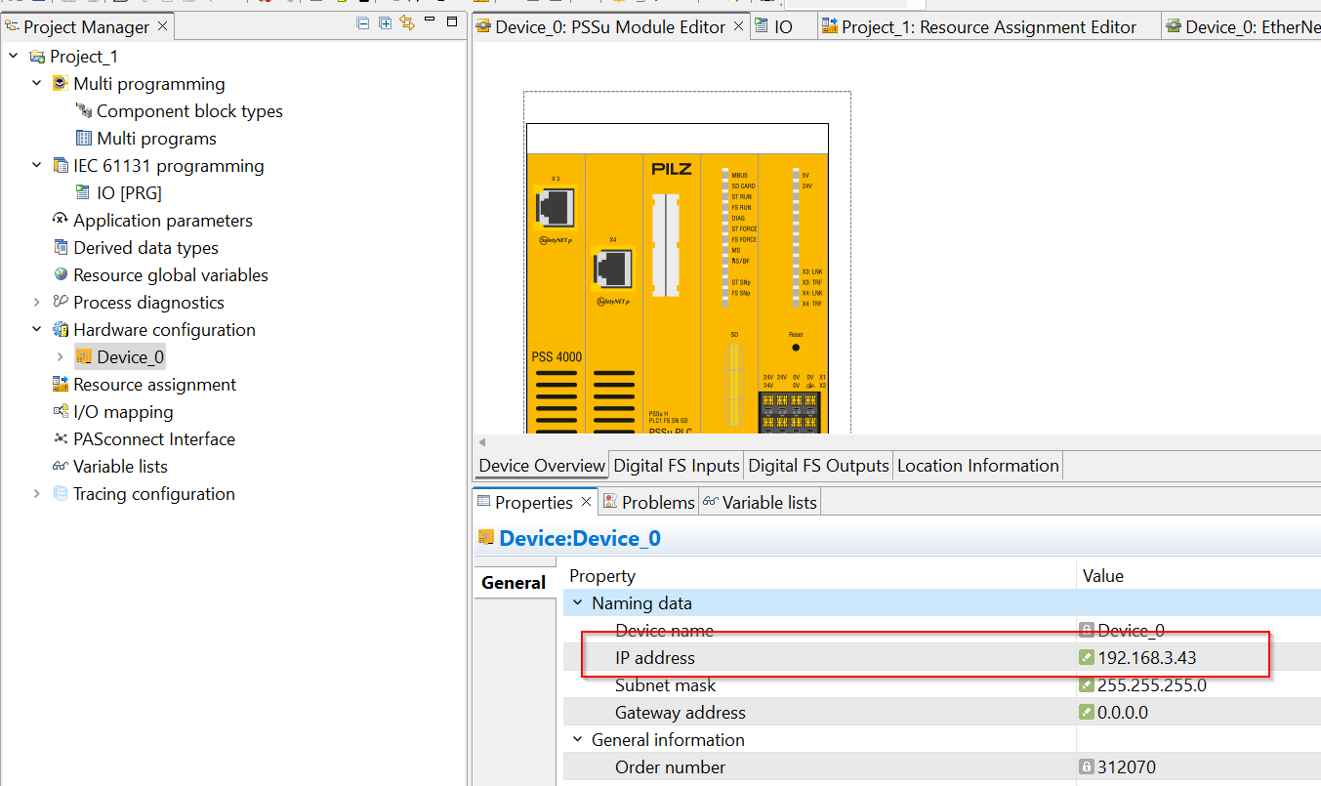This screenshot has height=786, width=1321.
Task: Collapse the Multi programming node
Action: coord(37,84)
